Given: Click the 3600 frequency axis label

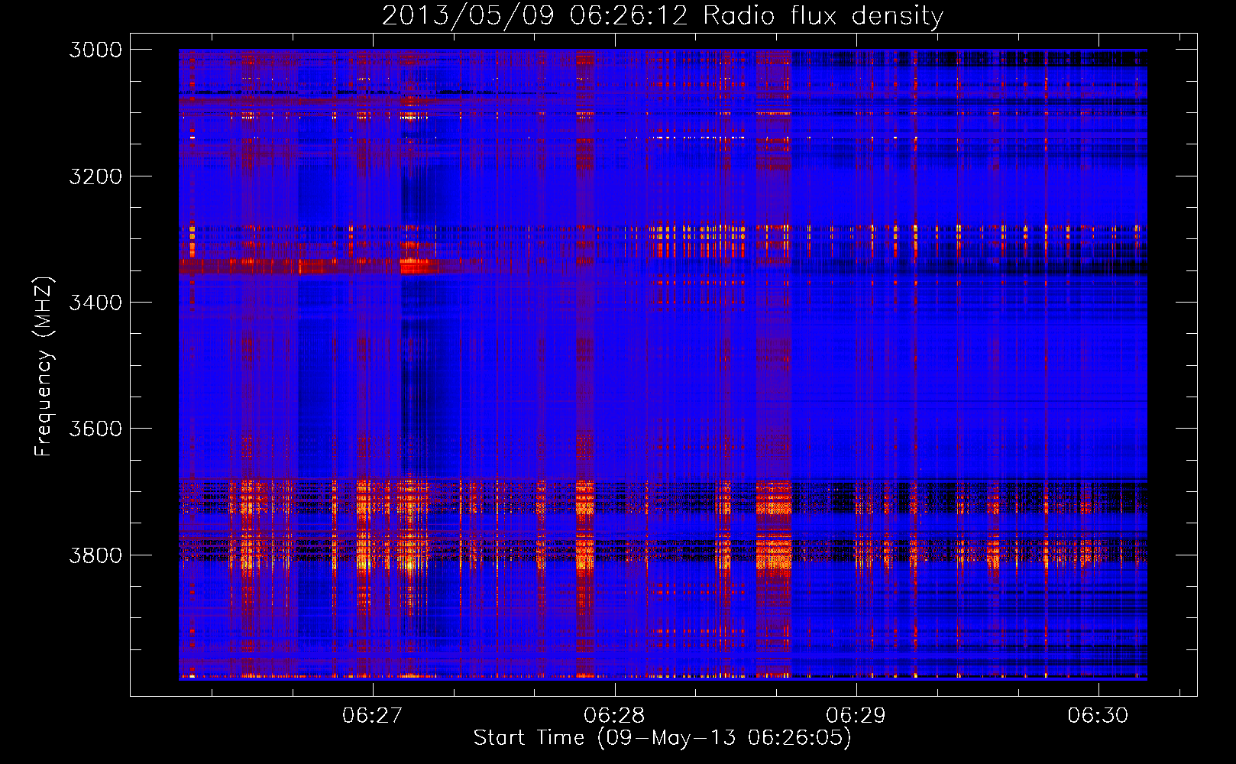Looking at the screenshot, I should (x=95, y=429).
